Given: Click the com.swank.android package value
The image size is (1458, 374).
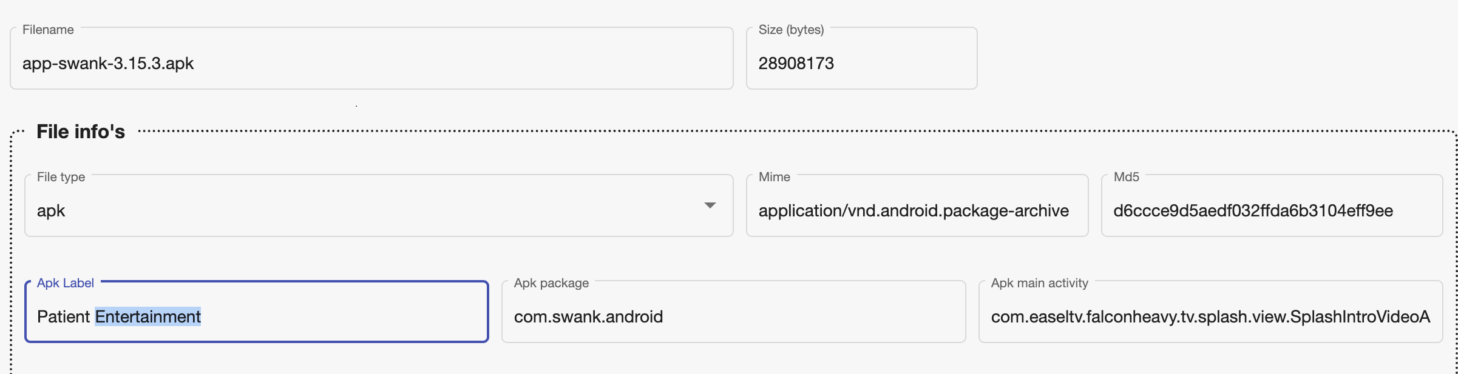Looking at the screenshot, I should (588, 317).
